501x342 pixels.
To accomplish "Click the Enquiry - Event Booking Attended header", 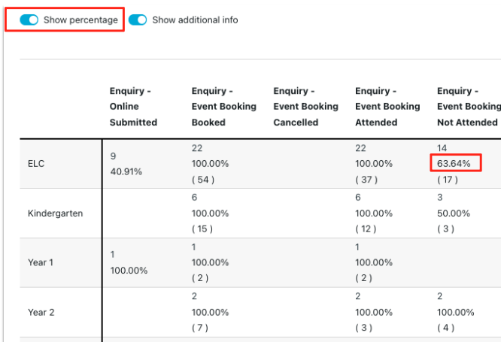I will pyautogui.click(x=387, y=107).
